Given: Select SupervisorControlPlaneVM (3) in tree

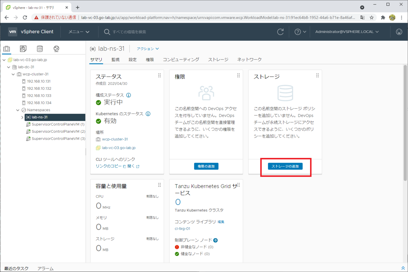Looking at the screenshot, I should 58,139.
